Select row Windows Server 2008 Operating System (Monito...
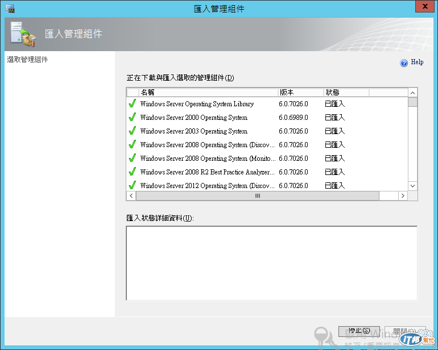 (267, 159)
